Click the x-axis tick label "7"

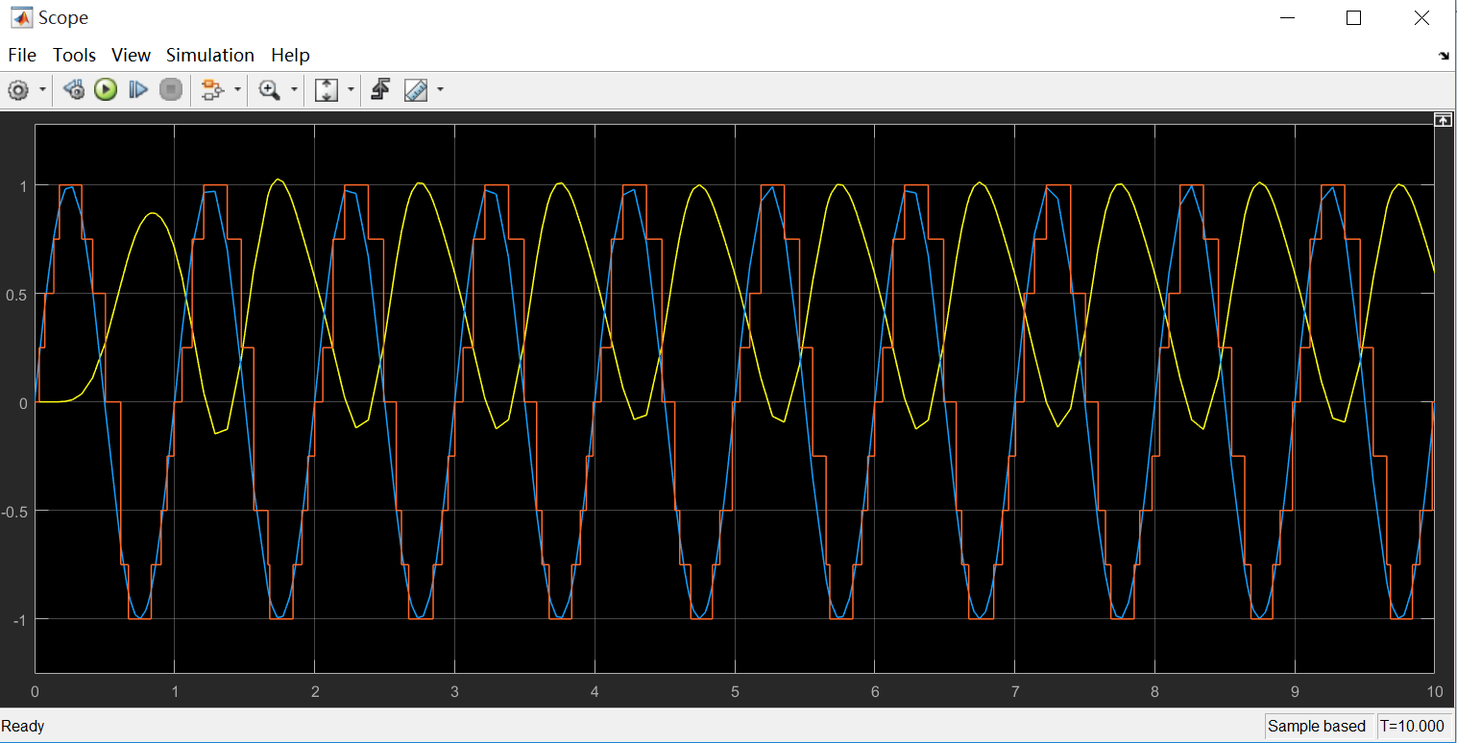1014,691
